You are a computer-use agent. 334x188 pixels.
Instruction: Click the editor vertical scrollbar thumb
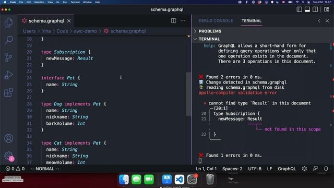click(188, 94)
